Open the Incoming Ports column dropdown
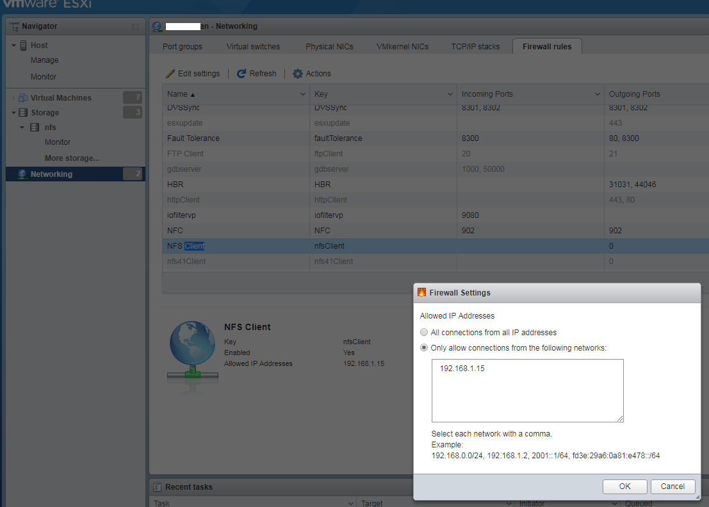709x507 pixels. point(598,94)
